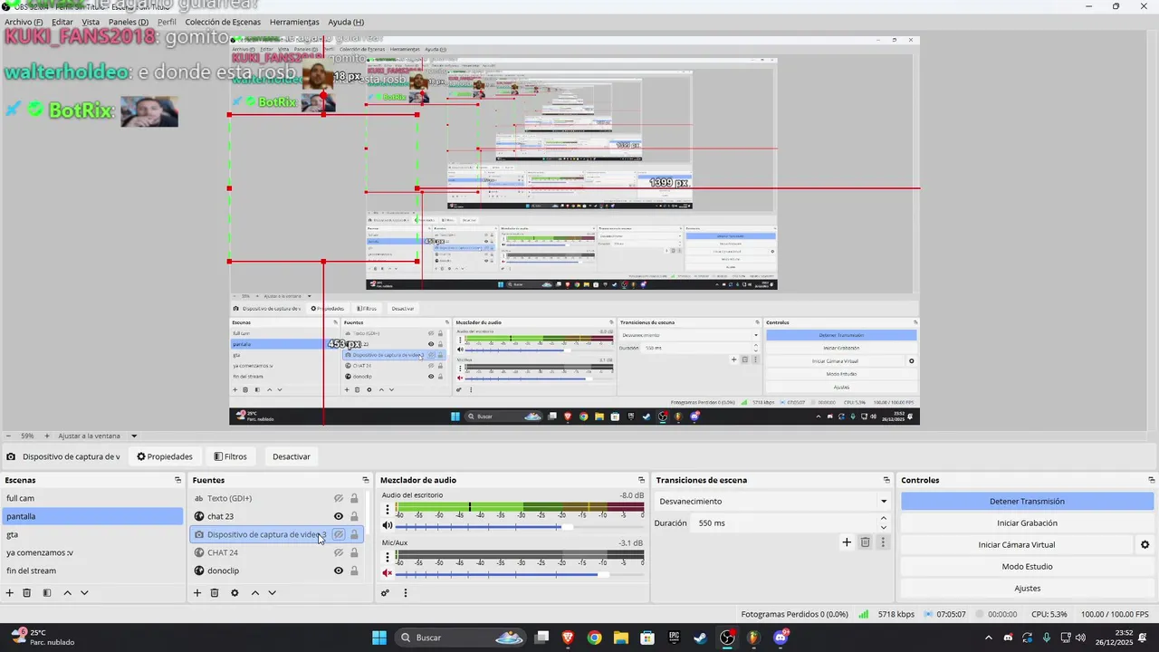Open the Desvanecimiento transition dropdown

[x=773, y=501]
